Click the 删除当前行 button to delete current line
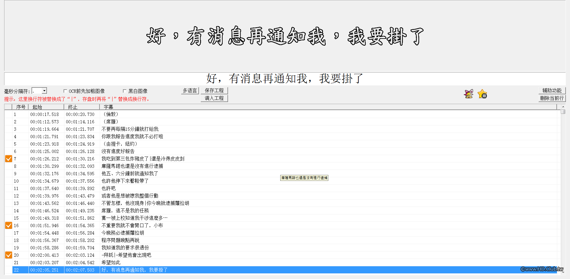The width and height of the screenshot is (570, 279). [552, 98]
